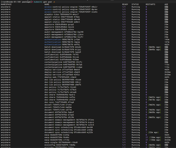Click pod name 'document-sync-scheduling-5fcddccbb8-bwv84'

tap(69, 128)
